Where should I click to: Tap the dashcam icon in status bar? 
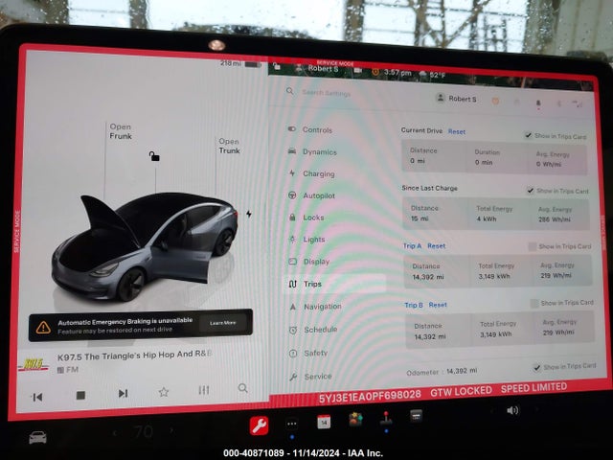357,70
